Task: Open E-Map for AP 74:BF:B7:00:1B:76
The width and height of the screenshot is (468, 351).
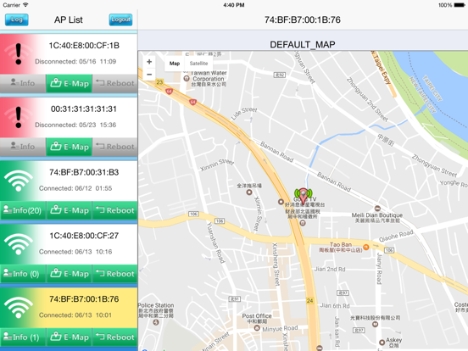Action: [70, 337]
